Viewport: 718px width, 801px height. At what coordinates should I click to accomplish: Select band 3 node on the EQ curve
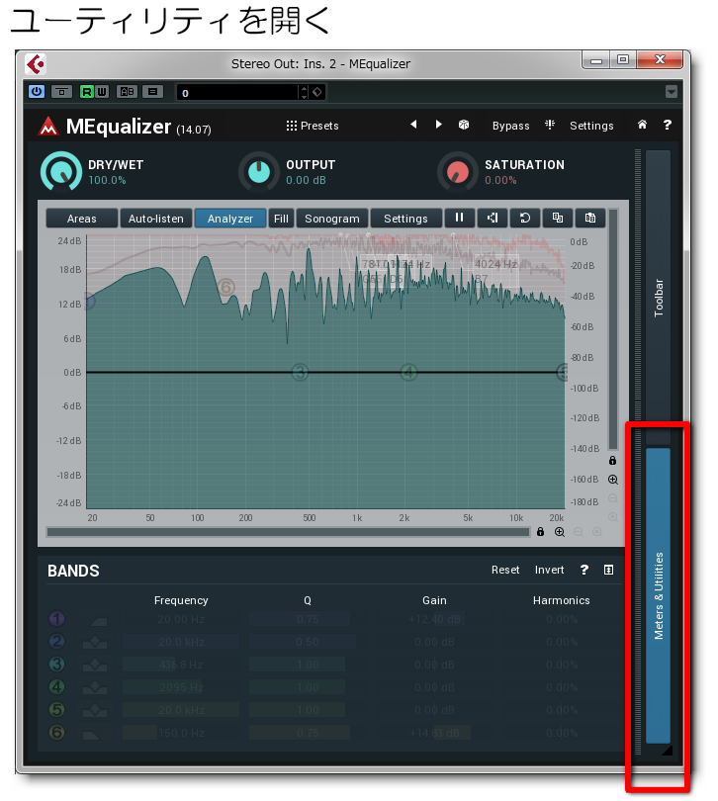point(300,372)
